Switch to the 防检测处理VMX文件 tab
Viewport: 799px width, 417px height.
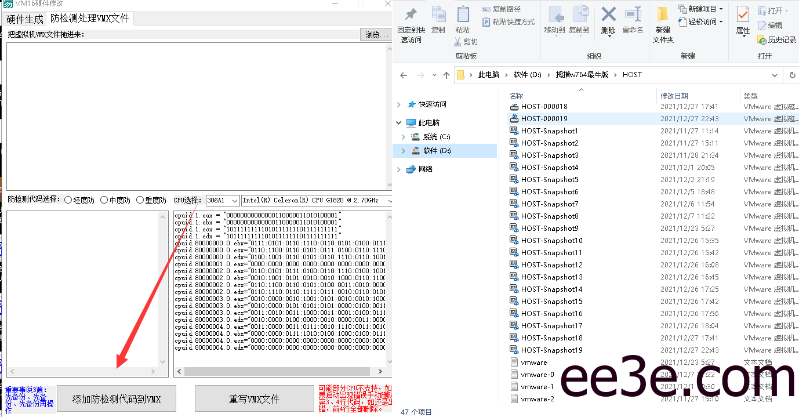pos(90,18)
